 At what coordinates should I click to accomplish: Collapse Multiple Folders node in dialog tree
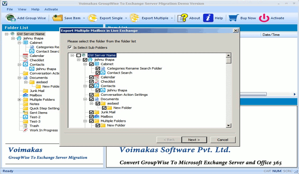(x=85, y=121)
